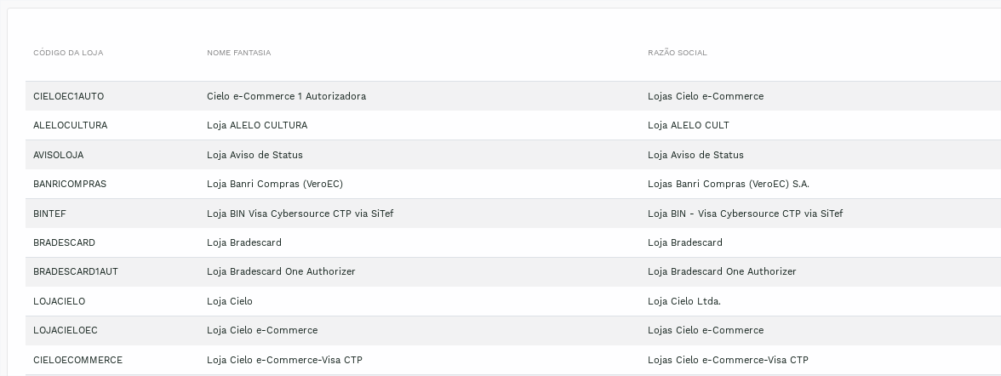The height and width of the screenshot is (376, 1001).
Task: Sort by RAZÃO SOCIAL column header
Action: pyautogui.click(x=678, y=53)
